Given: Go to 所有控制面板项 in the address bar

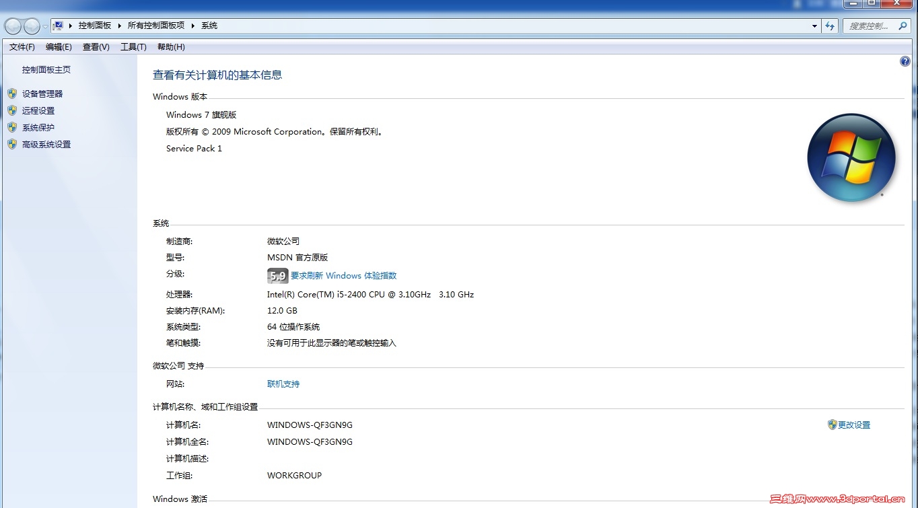Looking at the screenshot, I should click(x=156, y=26).
